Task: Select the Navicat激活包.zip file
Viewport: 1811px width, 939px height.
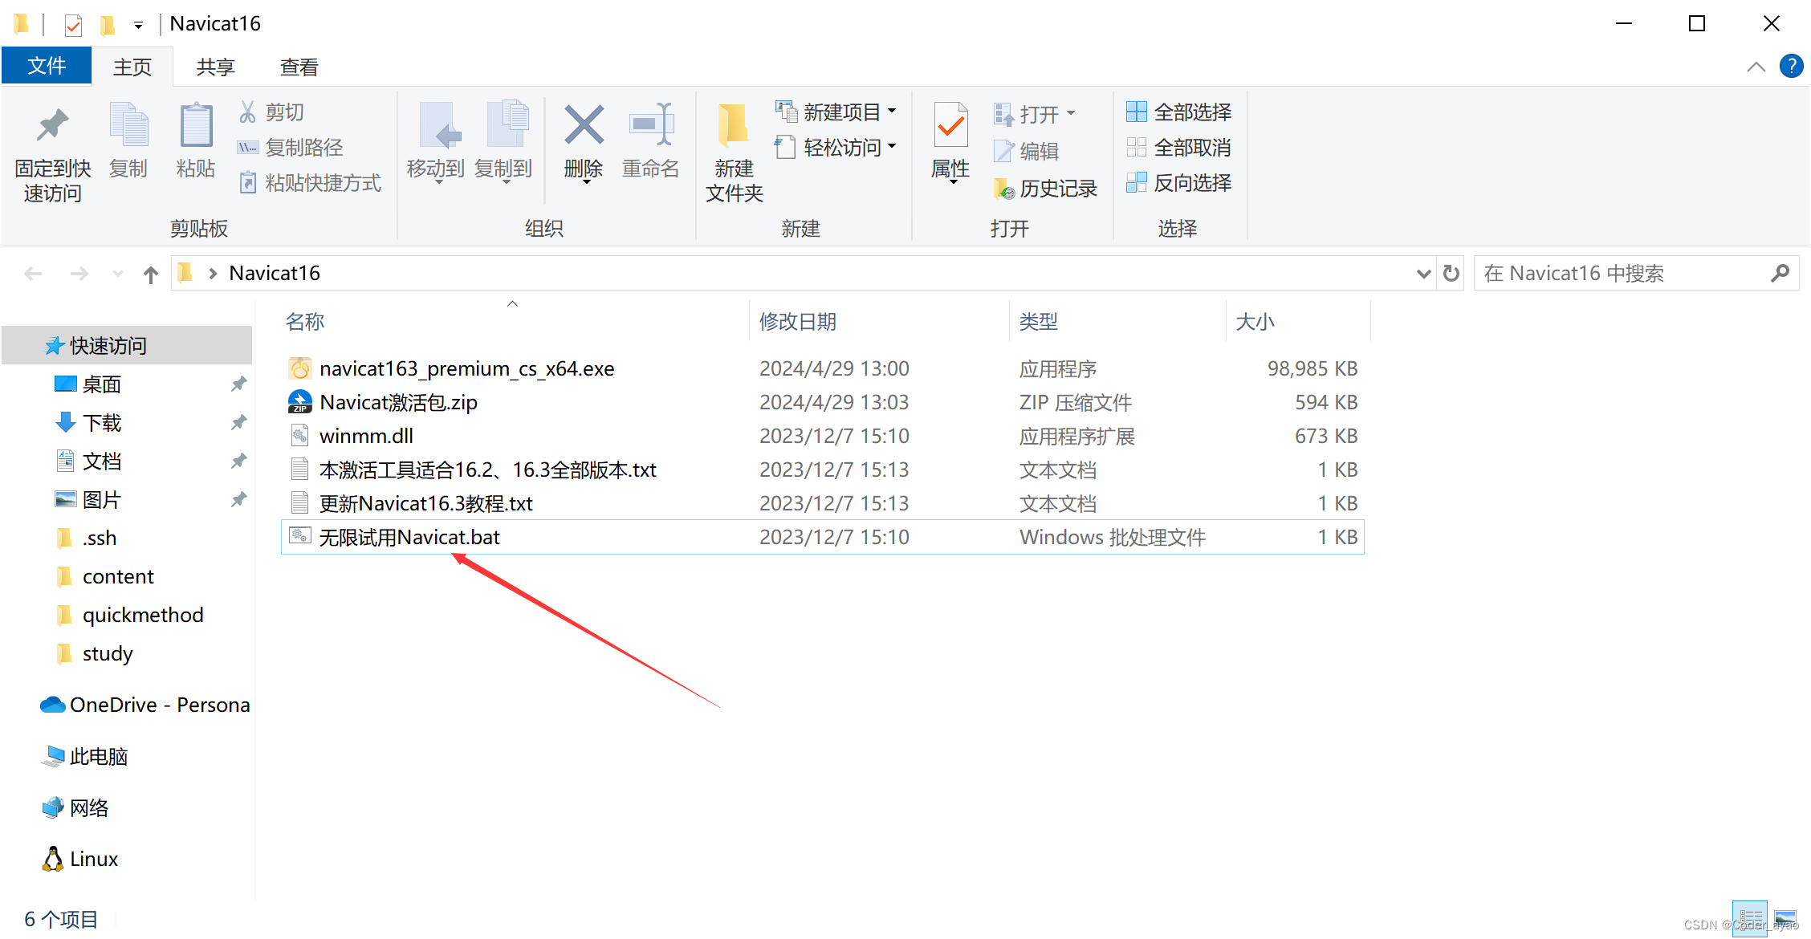Action: pos(823,402)
